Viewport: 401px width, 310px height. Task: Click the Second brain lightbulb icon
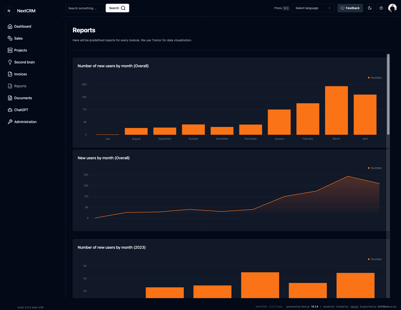click(10, 62)
